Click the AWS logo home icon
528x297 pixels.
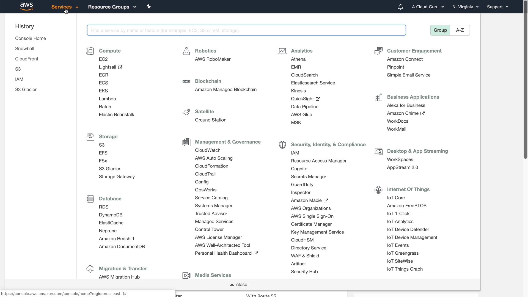click(x=27, y=6)
